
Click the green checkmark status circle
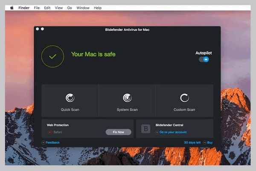click(52, 56)
